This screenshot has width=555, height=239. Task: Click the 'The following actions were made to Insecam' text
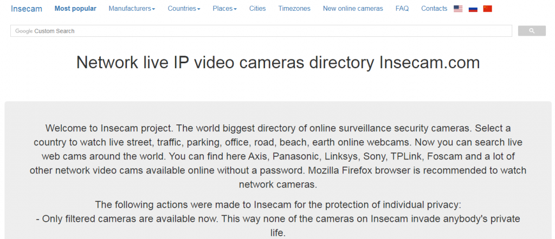278,205
